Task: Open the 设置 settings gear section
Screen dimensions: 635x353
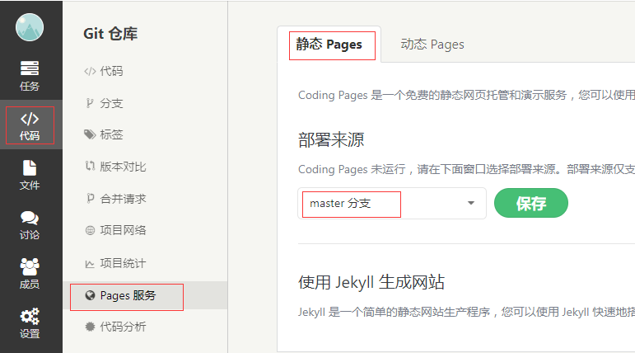Action: pyautogui.click(x=30, y=323)
